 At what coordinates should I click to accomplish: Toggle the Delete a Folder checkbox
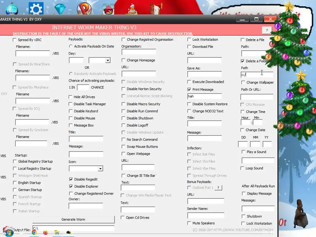243,61
